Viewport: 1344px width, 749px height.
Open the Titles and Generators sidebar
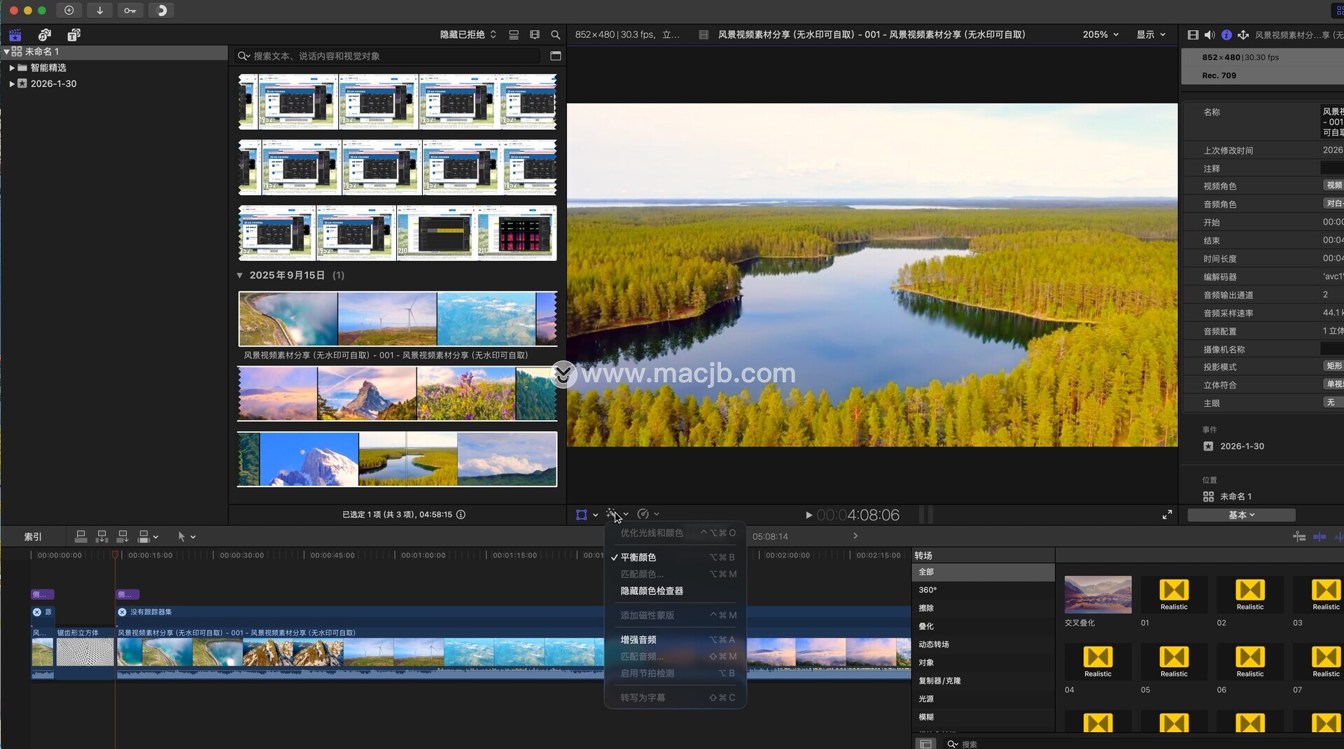(x=73, y=35)
